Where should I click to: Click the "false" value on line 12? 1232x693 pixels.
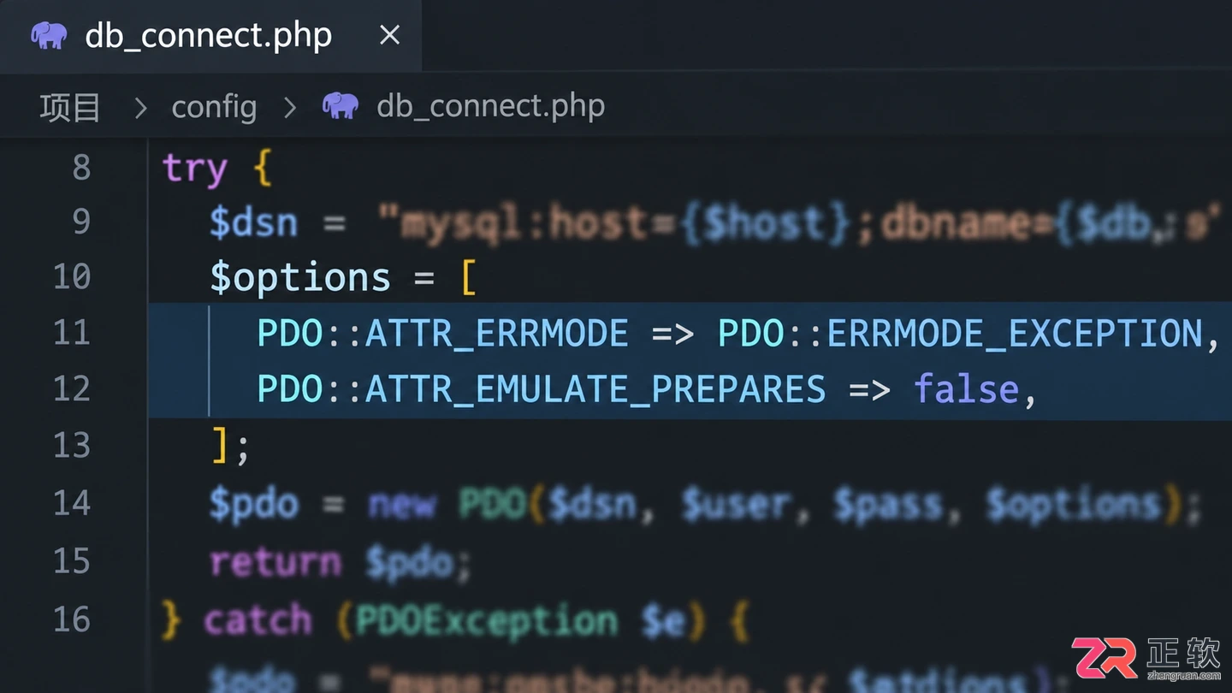(967, 389)
